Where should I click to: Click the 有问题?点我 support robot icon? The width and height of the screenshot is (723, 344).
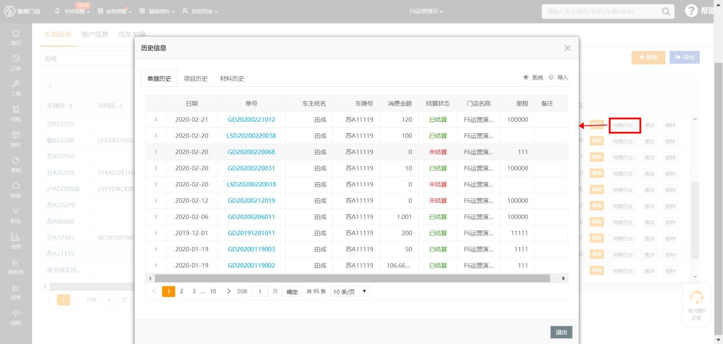pyautogui.click(x=697, y=297)
